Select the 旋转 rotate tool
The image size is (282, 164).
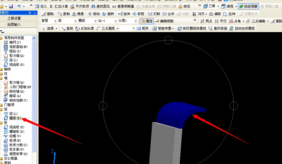(108, 14)
